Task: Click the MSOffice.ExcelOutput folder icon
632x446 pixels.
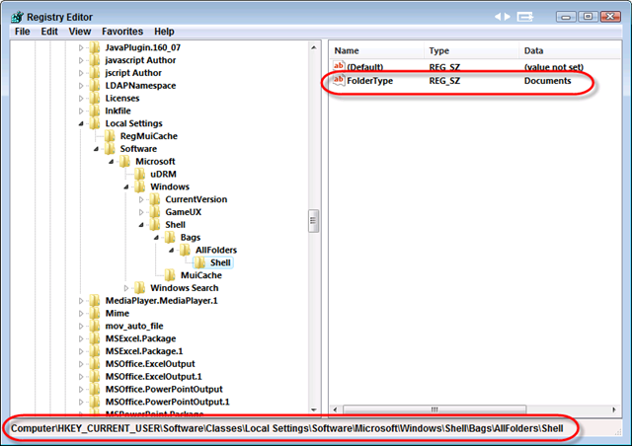Action: pyautogui.click(x=95, y=364)
